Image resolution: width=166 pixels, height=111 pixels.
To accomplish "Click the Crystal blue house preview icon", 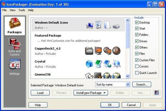I will coord(89,64).
